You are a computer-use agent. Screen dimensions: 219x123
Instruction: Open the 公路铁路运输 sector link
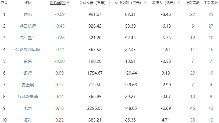point(28,50)
